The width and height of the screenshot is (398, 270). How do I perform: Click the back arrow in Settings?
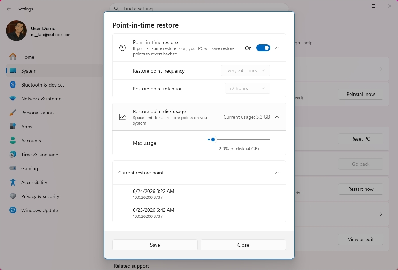(x=9, y=9)
